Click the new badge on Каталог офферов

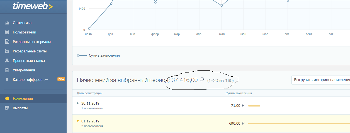pyautogui.click(x=61, y=79)
